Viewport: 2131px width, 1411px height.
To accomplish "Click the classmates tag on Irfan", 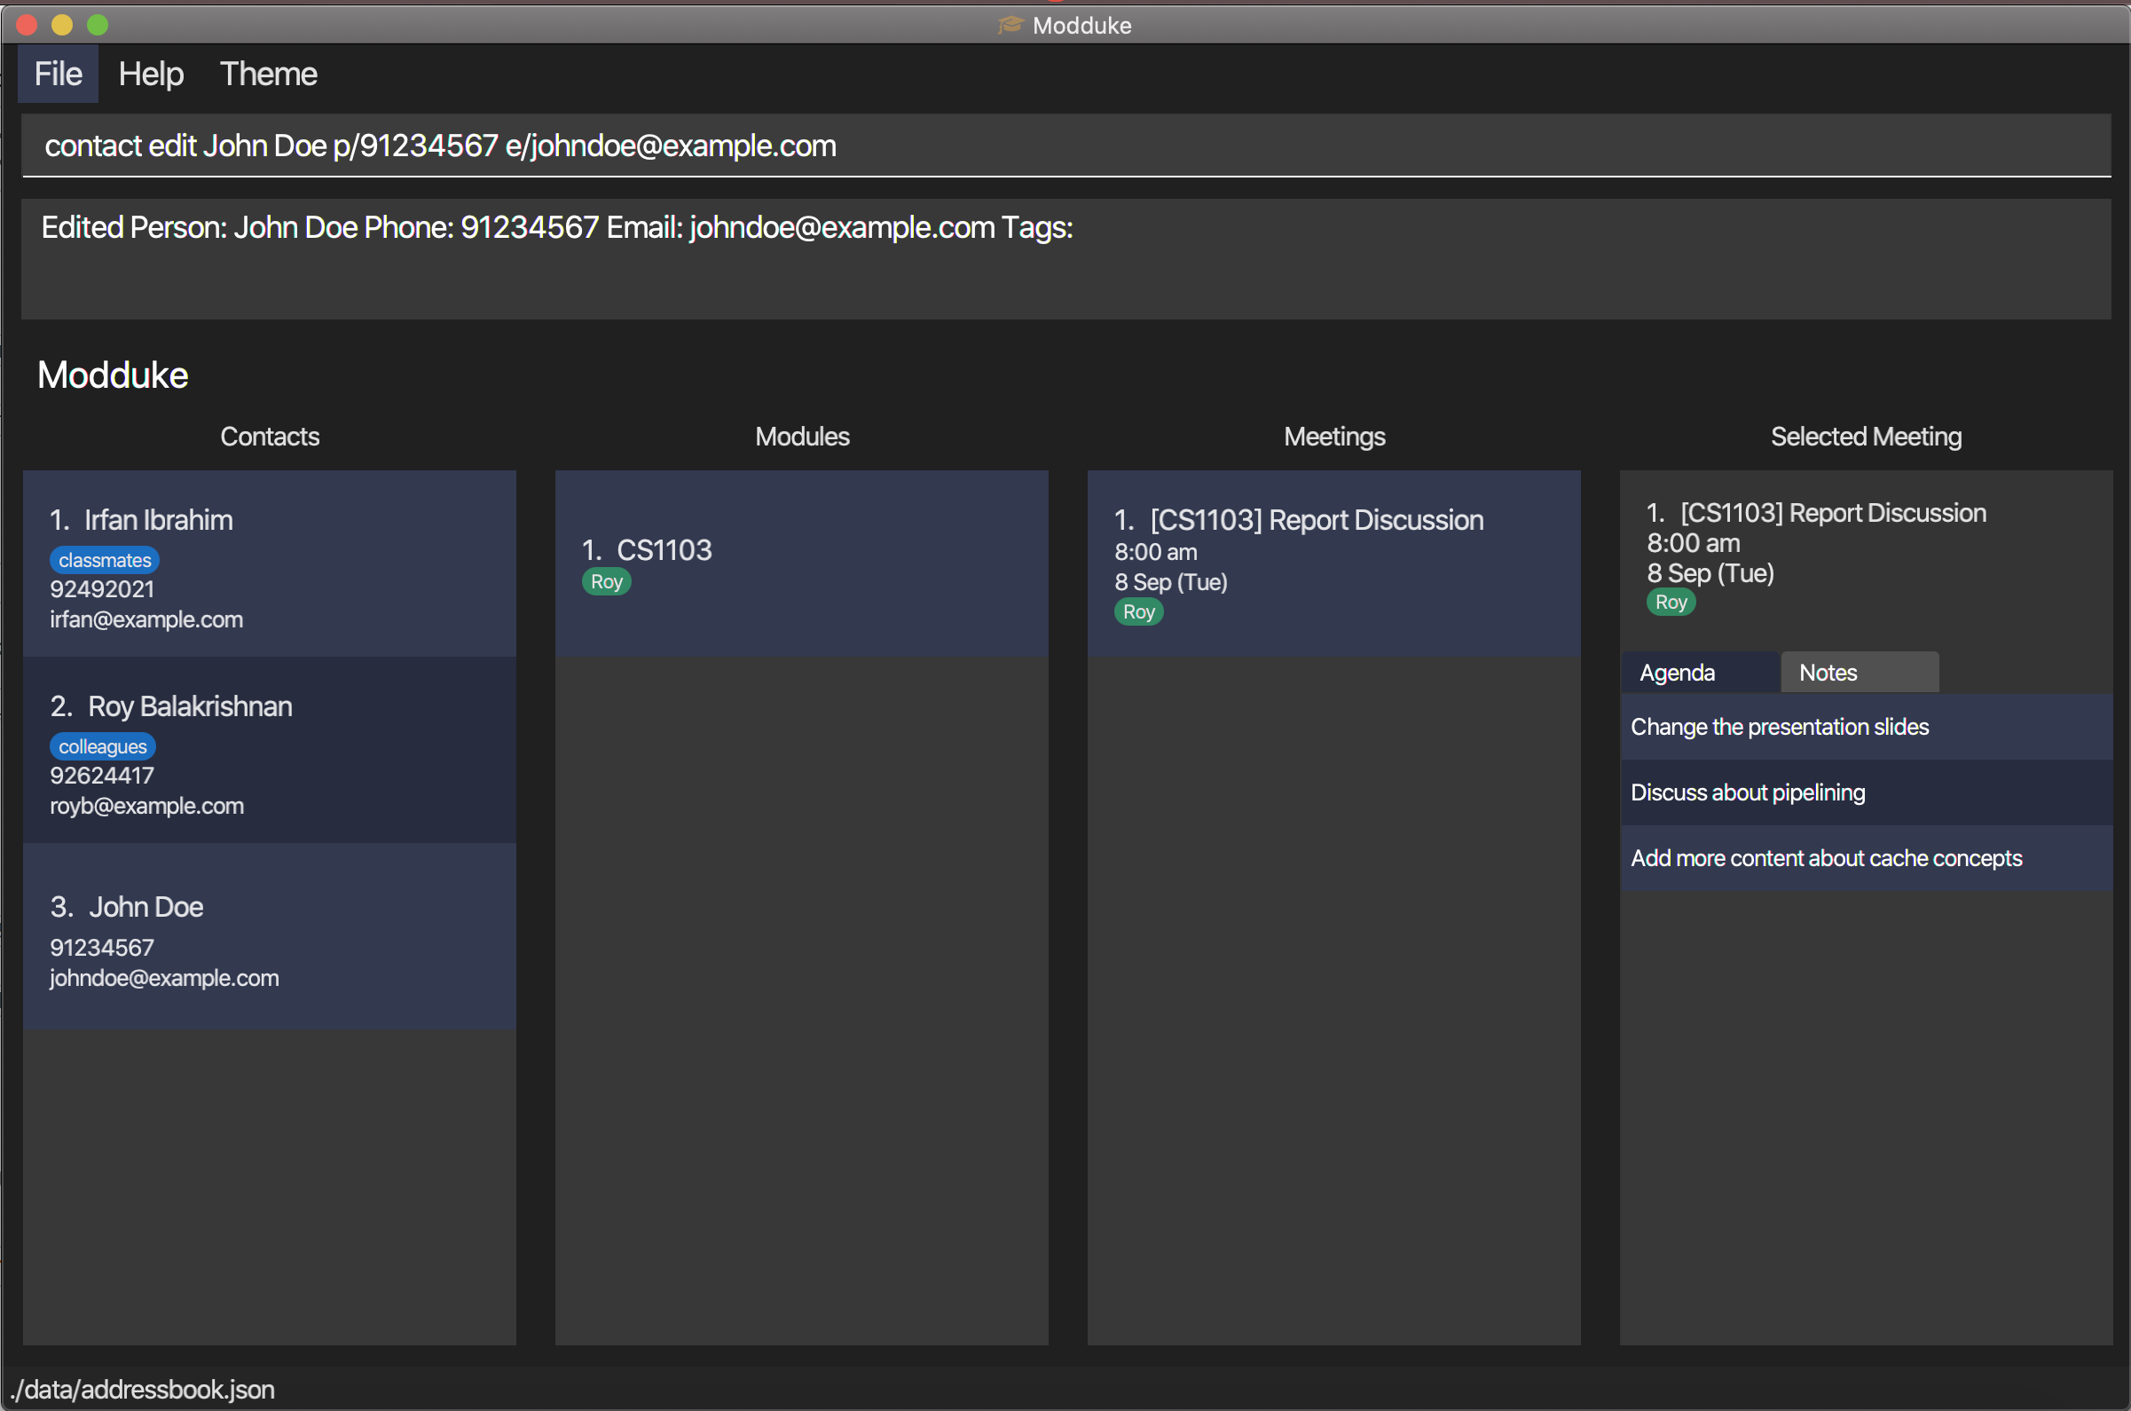I will click(105, 560).
